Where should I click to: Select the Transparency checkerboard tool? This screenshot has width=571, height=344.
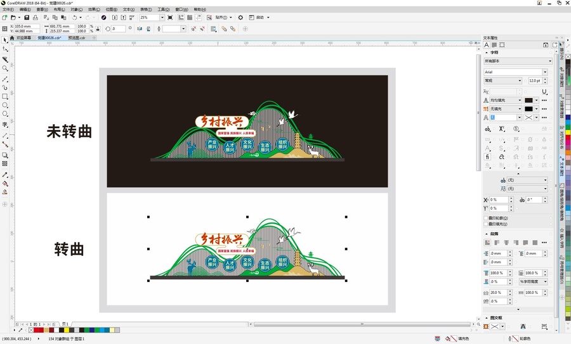[4, 163]
